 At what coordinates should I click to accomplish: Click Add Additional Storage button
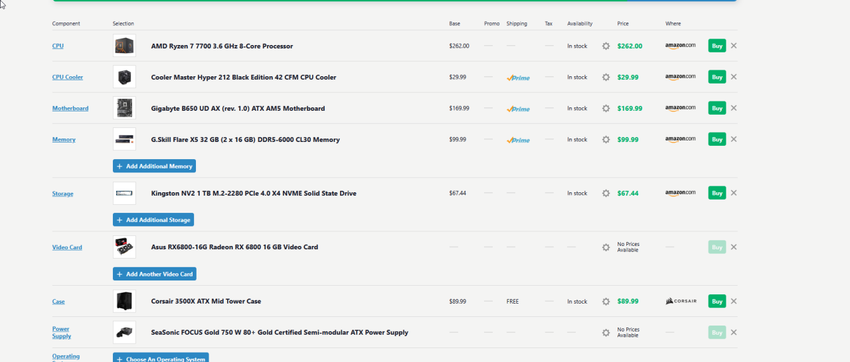[153, 219]
